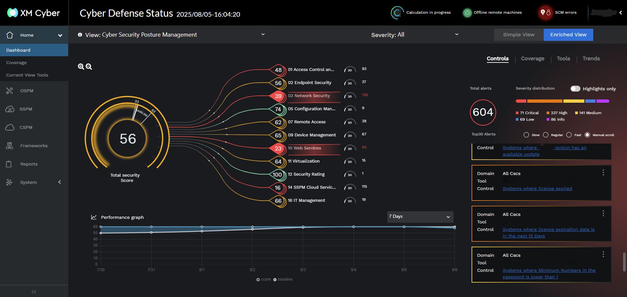Click the Total security Score gauge showing 56
The height and width of the screenshot is (297, 627).
coord(127,139)
